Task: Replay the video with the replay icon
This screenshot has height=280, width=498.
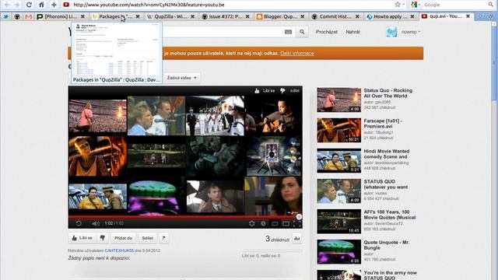Action: (x=79, y=223)
